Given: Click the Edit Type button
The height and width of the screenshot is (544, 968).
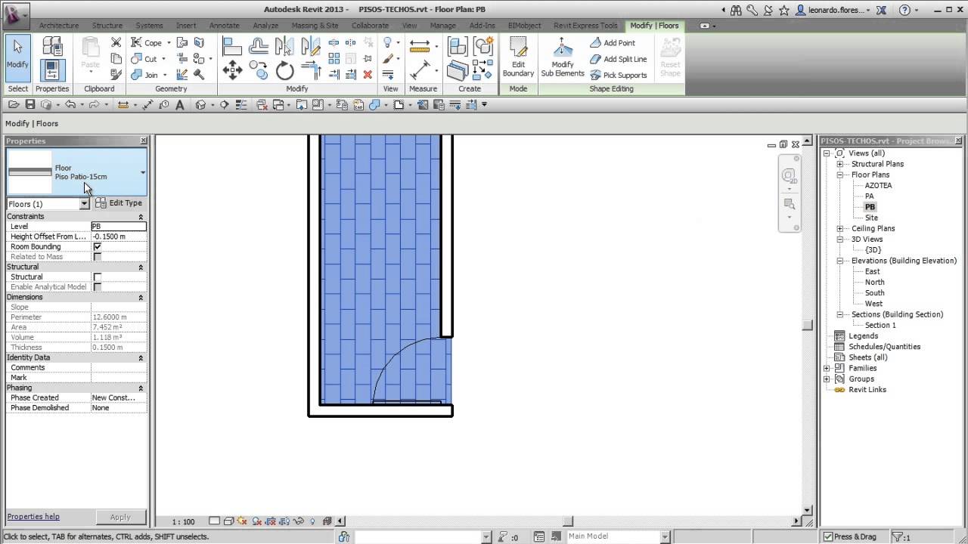Looking at the screenshot, I should point(119,203).
